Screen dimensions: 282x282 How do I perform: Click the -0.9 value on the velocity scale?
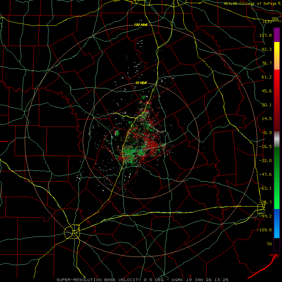[x=267, y=133]
